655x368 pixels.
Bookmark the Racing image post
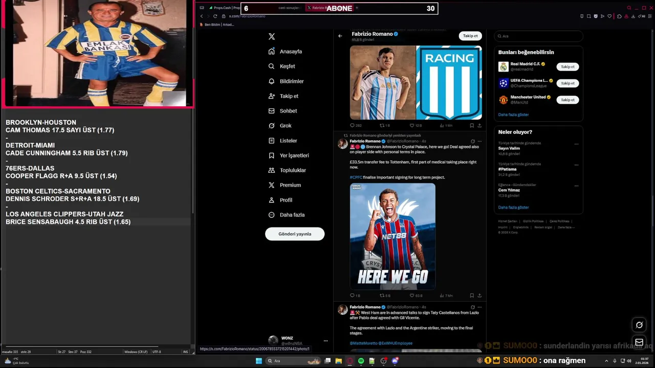click(472, 125)
